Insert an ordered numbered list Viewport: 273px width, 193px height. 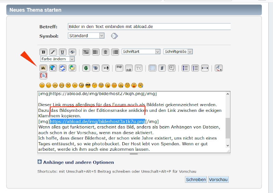(x=195, y=68)
